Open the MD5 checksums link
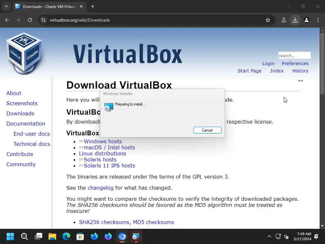 [153, 222]
